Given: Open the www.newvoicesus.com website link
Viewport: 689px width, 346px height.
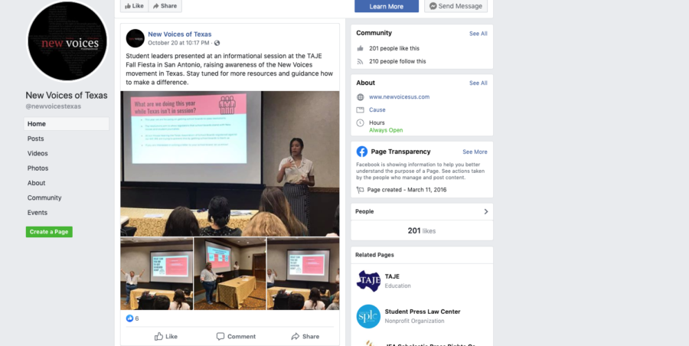Looking at the screenshot, I should pyautogui.click(x=399, y=96).
